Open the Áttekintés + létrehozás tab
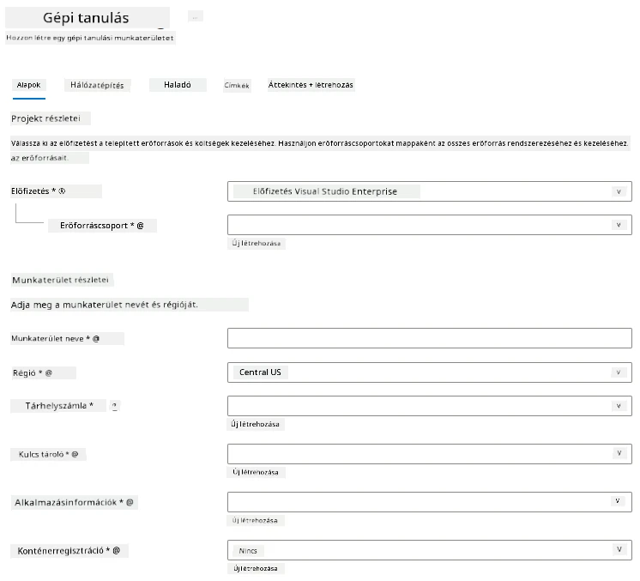Screen dimensions: 640x581 [311, 85]
